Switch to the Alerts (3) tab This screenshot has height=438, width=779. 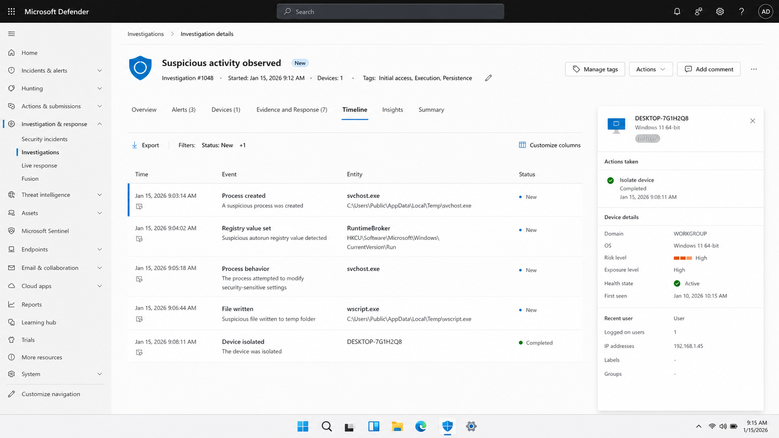[184, 110]
